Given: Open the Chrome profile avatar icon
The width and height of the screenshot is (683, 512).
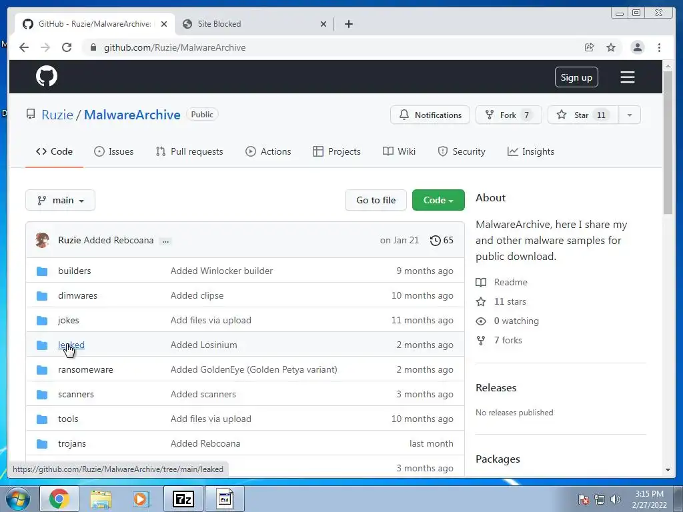Looking at the screenshot, I should pos(637,47).
